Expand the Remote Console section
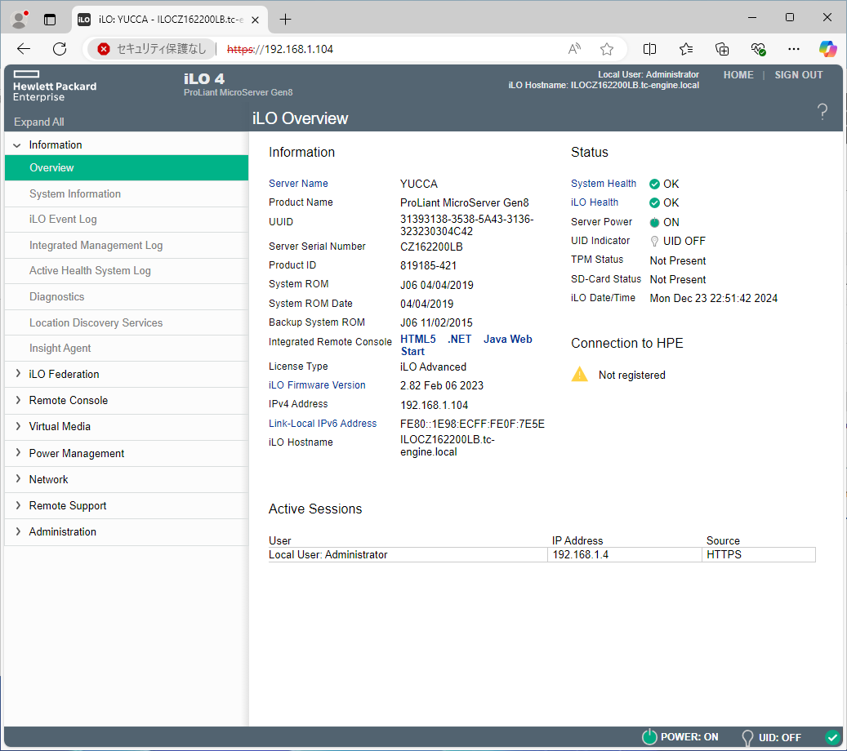This screenshot has height=751, width=847. point(18,400)
